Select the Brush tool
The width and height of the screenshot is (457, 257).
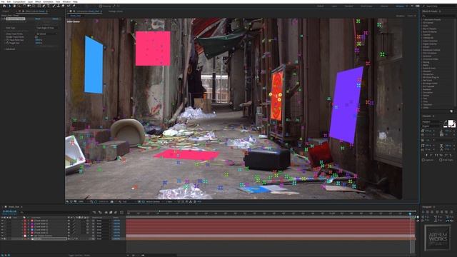[x=54, y=6]
